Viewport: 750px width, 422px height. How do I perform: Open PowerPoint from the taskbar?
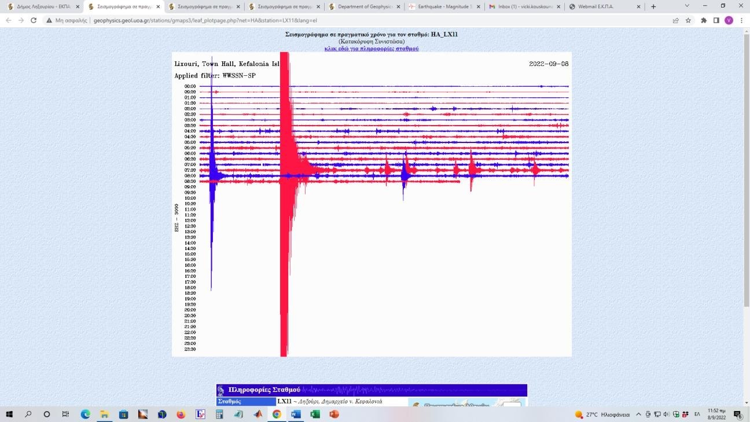tap(333, 414)
